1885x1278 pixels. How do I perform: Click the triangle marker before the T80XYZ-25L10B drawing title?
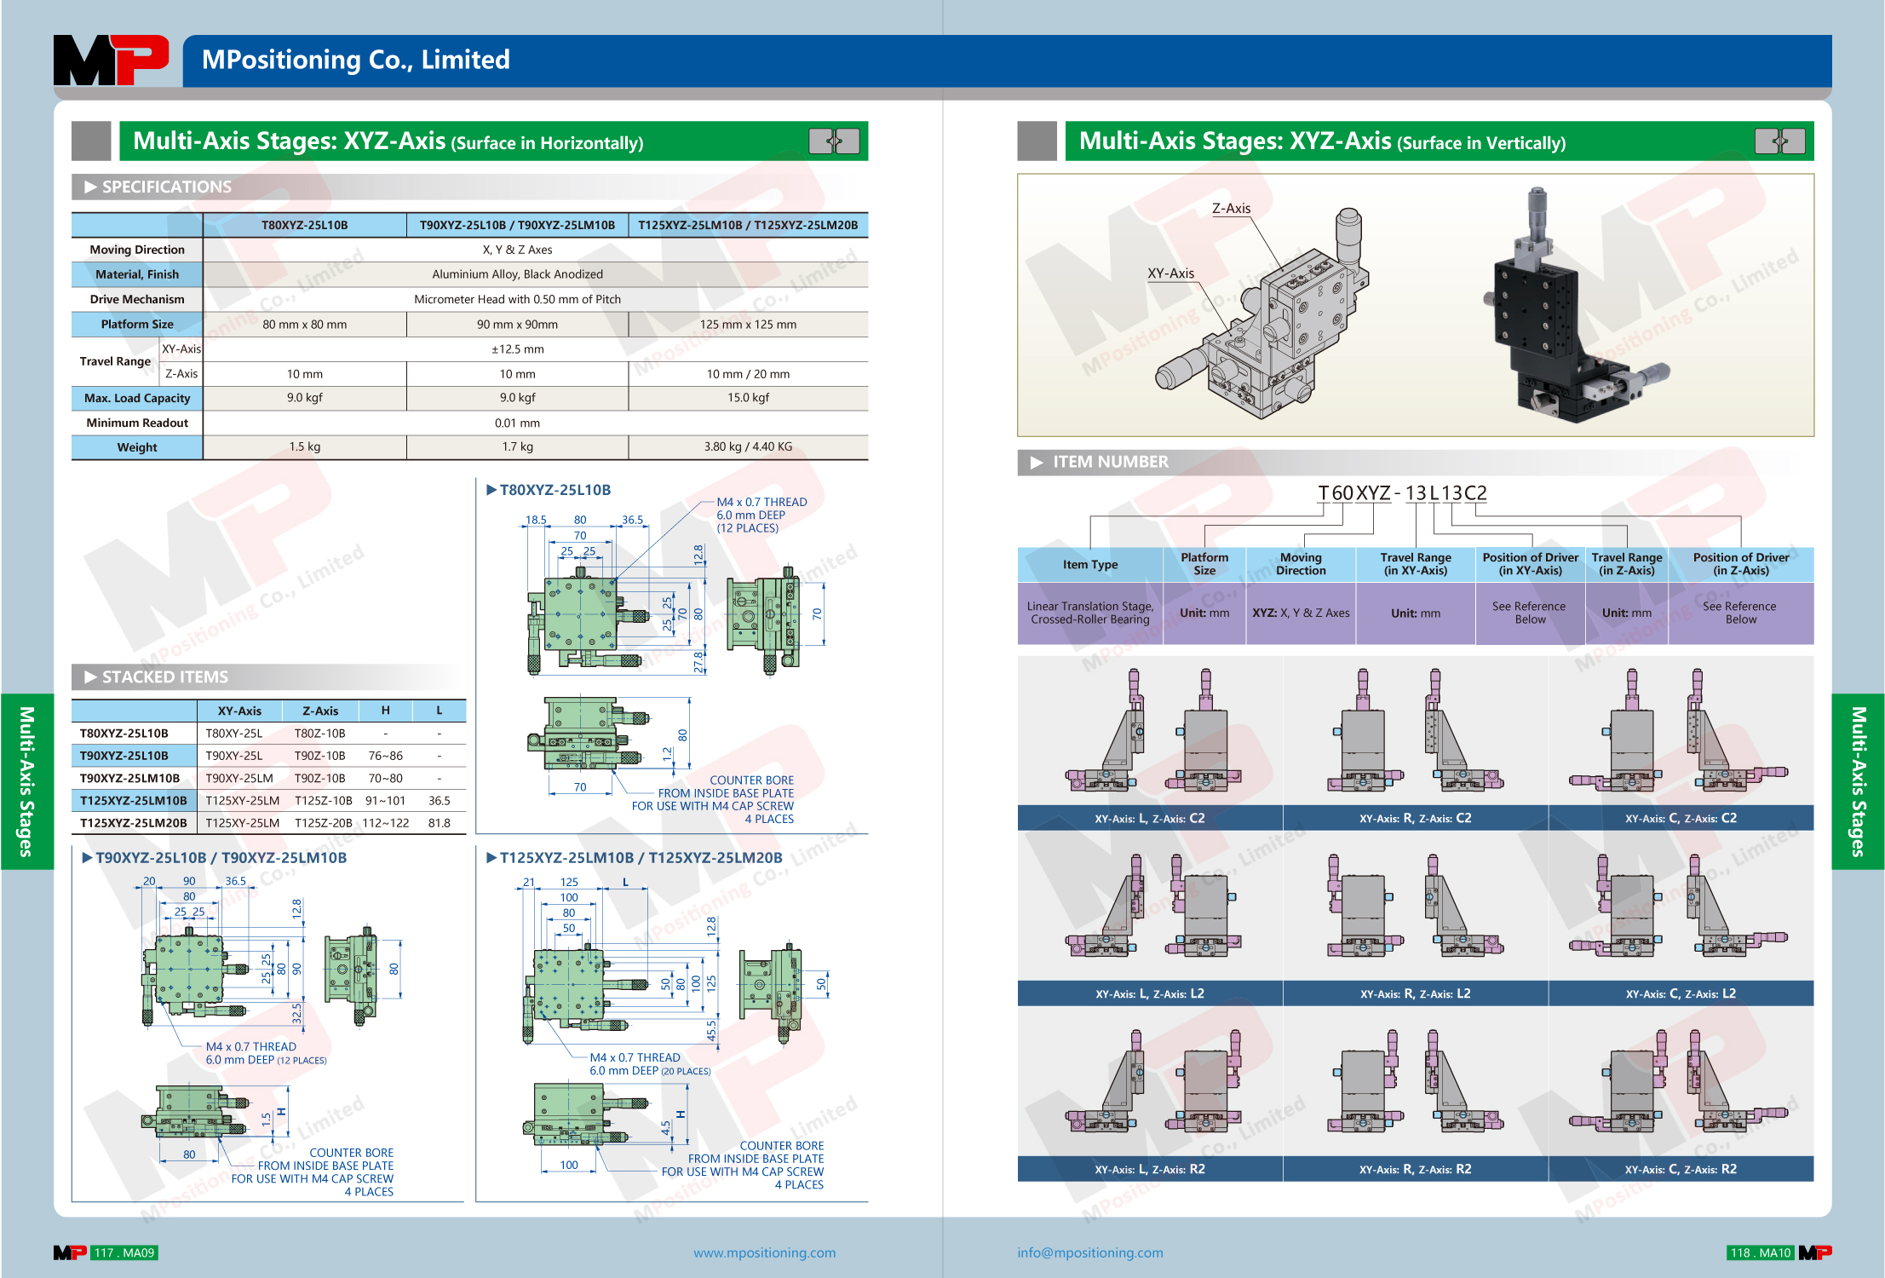(x=491, y=490)
